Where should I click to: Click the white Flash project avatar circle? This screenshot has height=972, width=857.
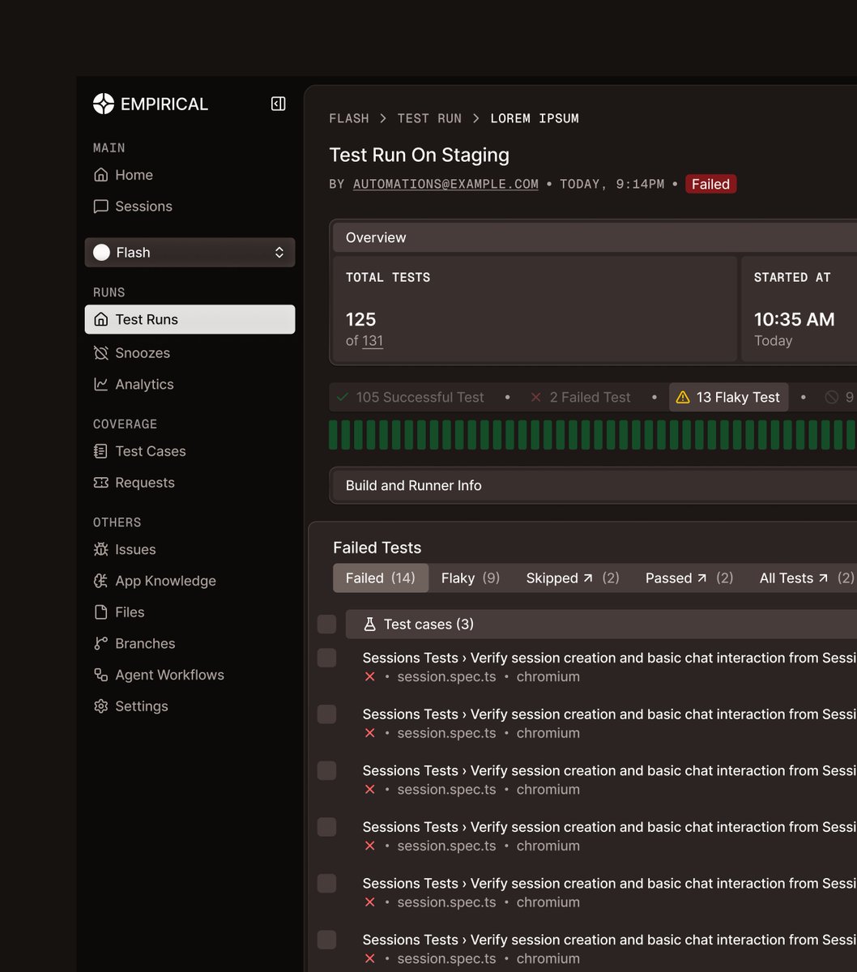(101, 253)
